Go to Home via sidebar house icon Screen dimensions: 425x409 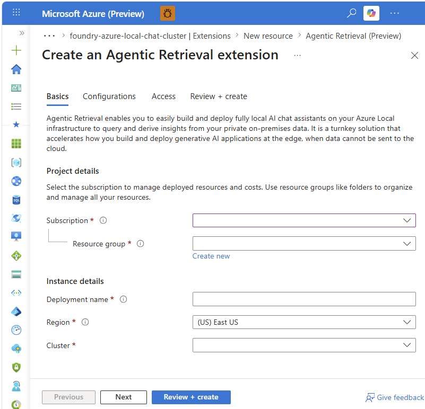pos(16,69)
